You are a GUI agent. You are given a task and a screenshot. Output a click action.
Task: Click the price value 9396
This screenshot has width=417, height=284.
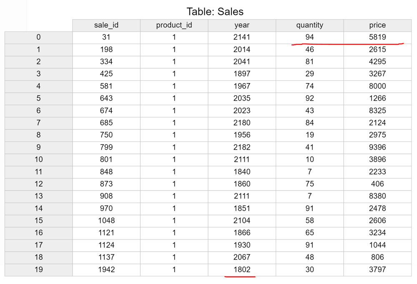[377, 148]
